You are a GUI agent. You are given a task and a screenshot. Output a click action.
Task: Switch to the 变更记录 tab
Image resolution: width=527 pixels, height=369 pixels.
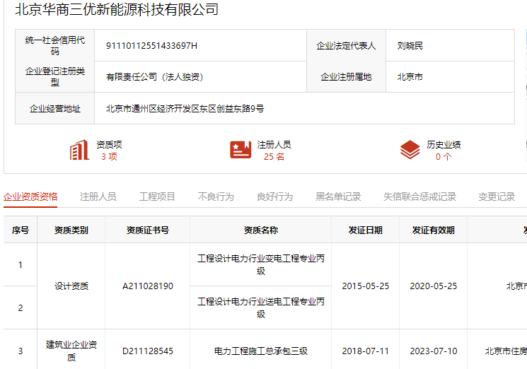click(497, 197)
